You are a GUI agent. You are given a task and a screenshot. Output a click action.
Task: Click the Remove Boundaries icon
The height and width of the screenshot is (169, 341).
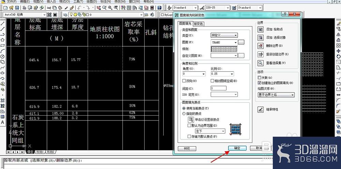[261, 46]
